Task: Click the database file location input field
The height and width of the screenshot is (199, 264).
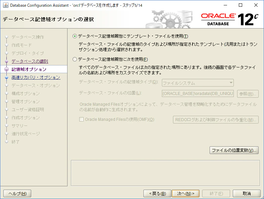Action: point(197,93)
